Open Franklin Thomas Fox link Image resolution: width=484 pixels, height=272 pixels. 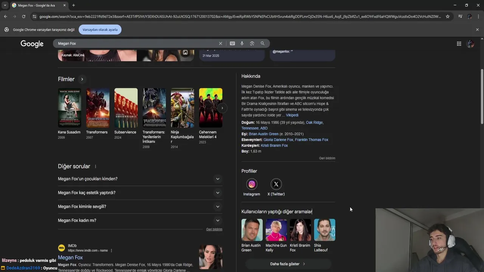312,140
